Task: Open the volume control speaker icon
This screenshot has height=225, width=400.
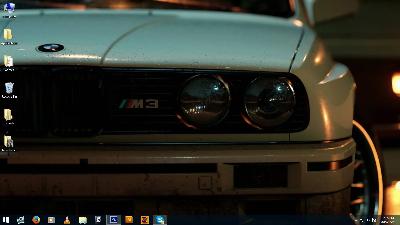Action: [368, 220]
